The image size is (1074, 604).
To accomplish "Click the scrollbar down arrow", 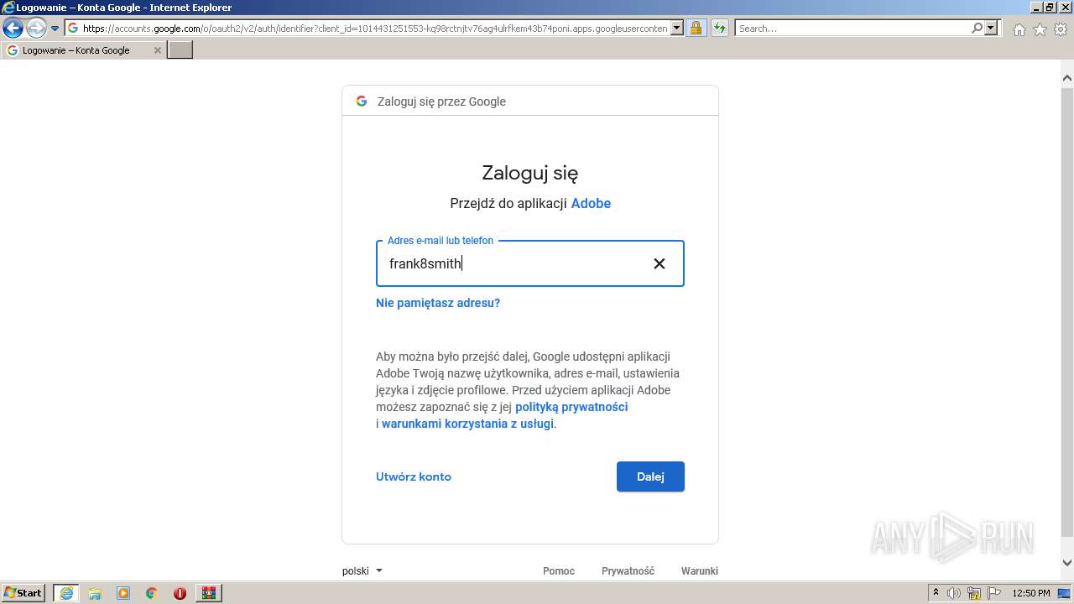I will tap(1067, 563).
